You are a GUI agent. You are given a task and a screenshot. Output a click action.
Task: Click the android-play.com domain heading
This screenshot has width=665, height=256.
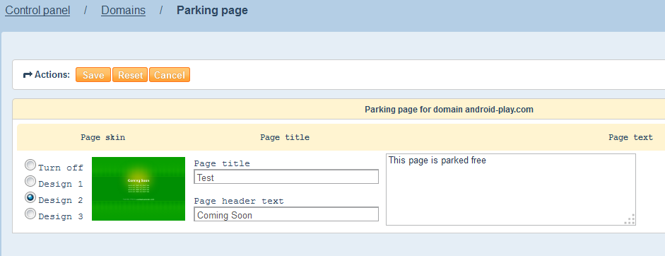point(449,110)
